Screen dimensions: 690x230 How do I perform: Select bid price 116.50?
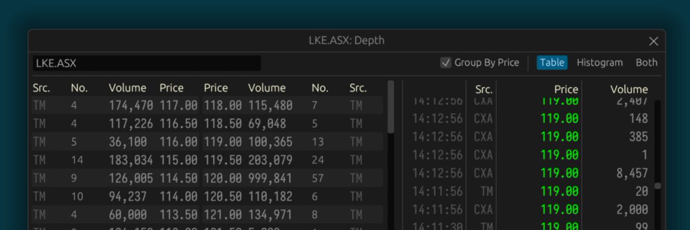point(178,124)
